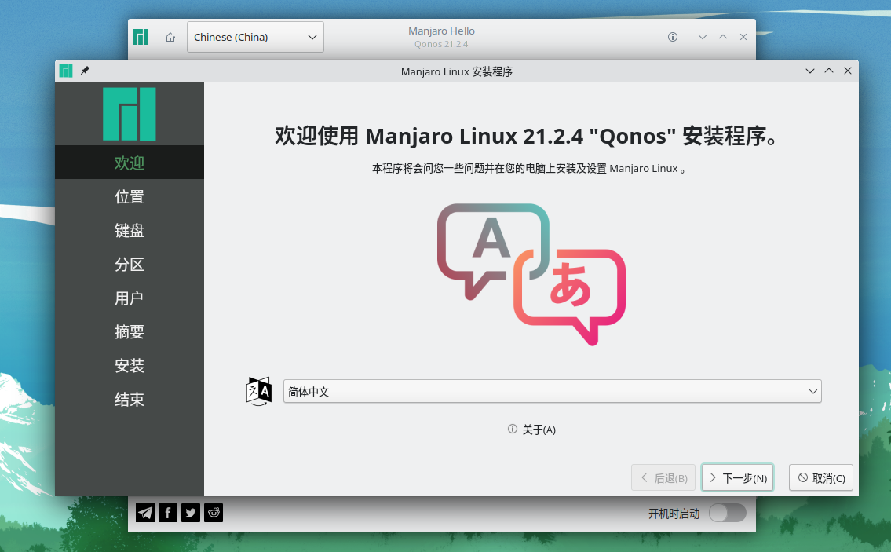Open the Twitter link icon

pos(190,513)
